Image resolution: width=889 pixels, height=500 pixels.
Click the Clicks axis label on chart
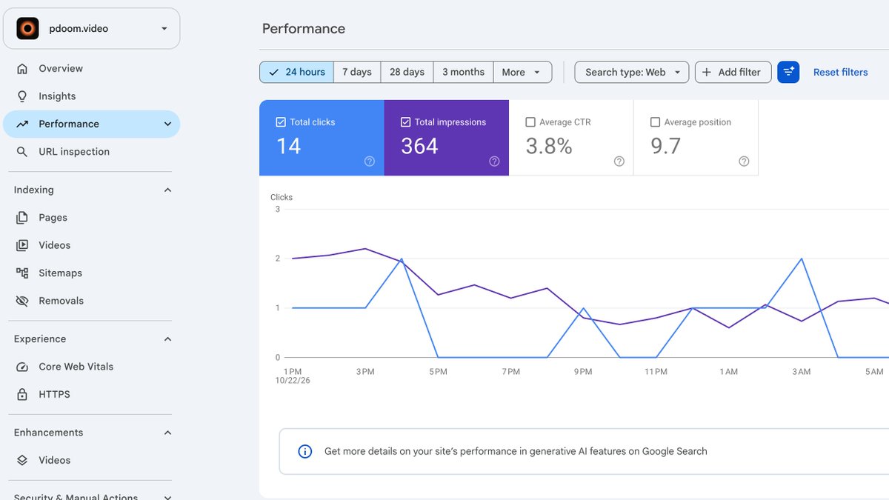(282, 197)
